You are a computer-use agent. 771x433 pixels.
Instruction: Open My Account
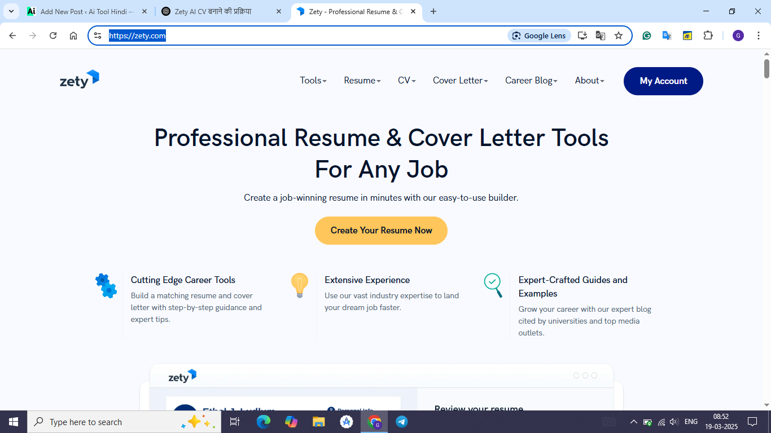tap(663, 81)
